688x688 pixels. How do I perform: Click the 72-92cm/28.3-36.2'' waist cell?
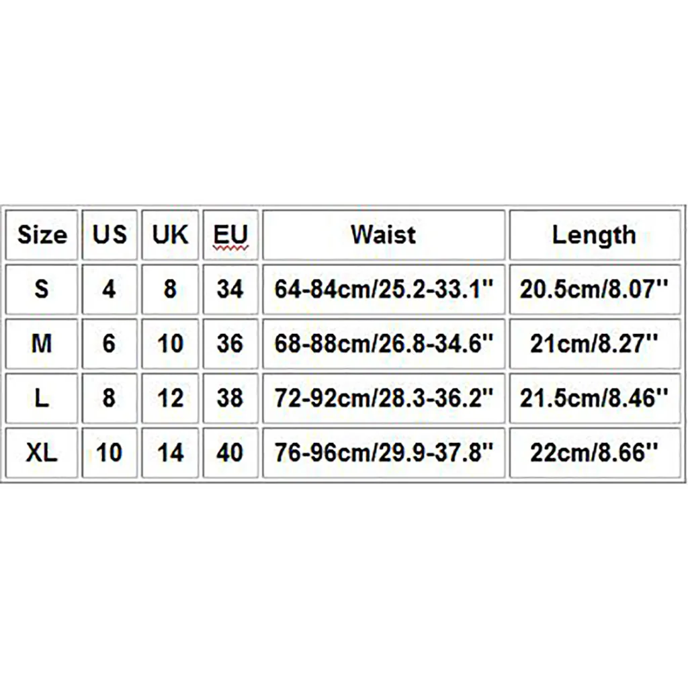(383, 398)
